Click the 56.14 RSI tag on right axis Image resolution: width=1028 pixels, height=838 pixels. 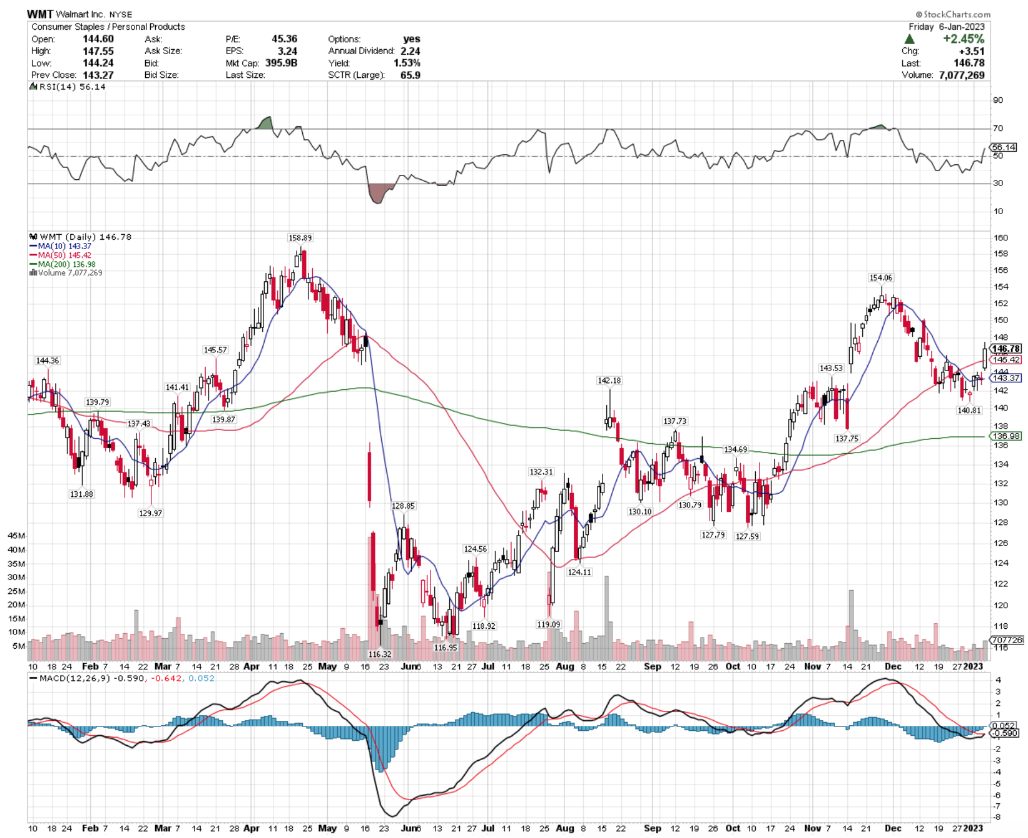tap(1004, 148)
